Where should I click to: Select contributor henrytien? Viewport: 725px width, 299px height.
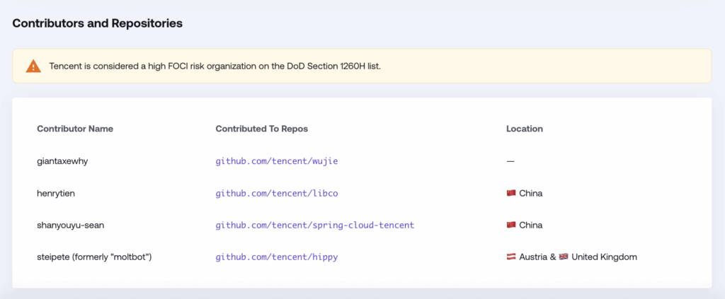click(56, 194)
